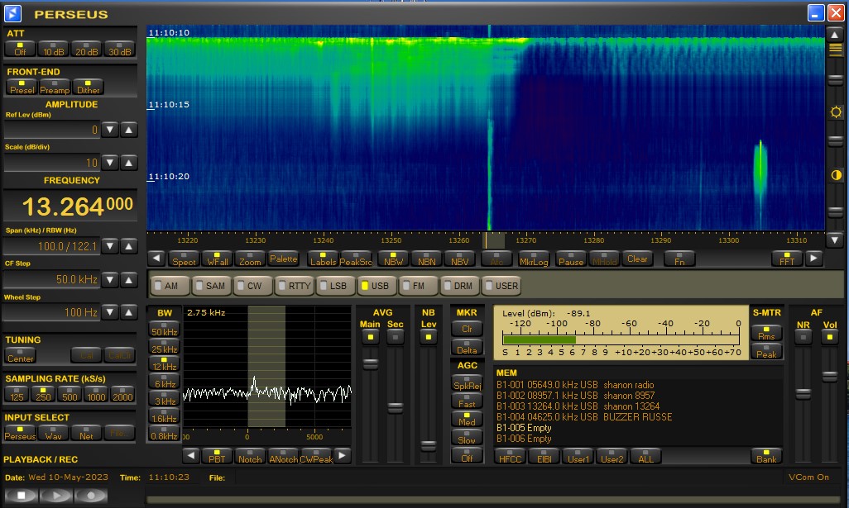Select Wav input source

coord(53,433)
